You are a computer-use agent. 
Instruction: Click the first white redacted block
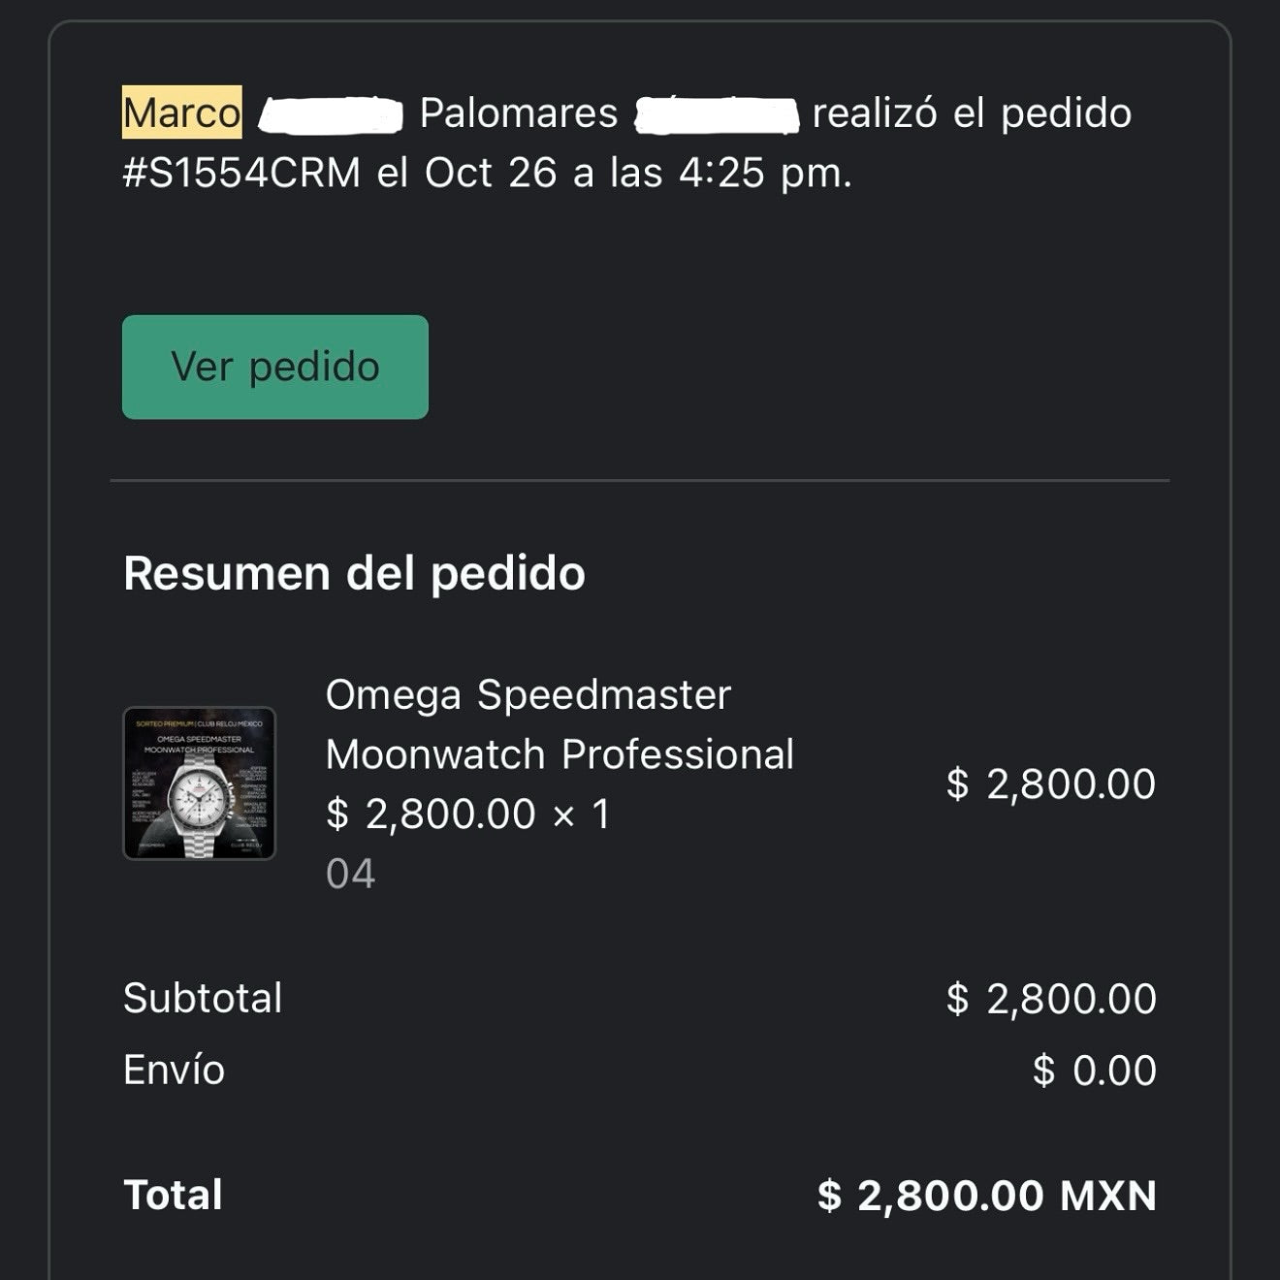pyautogui.click(x=331, y=114)
